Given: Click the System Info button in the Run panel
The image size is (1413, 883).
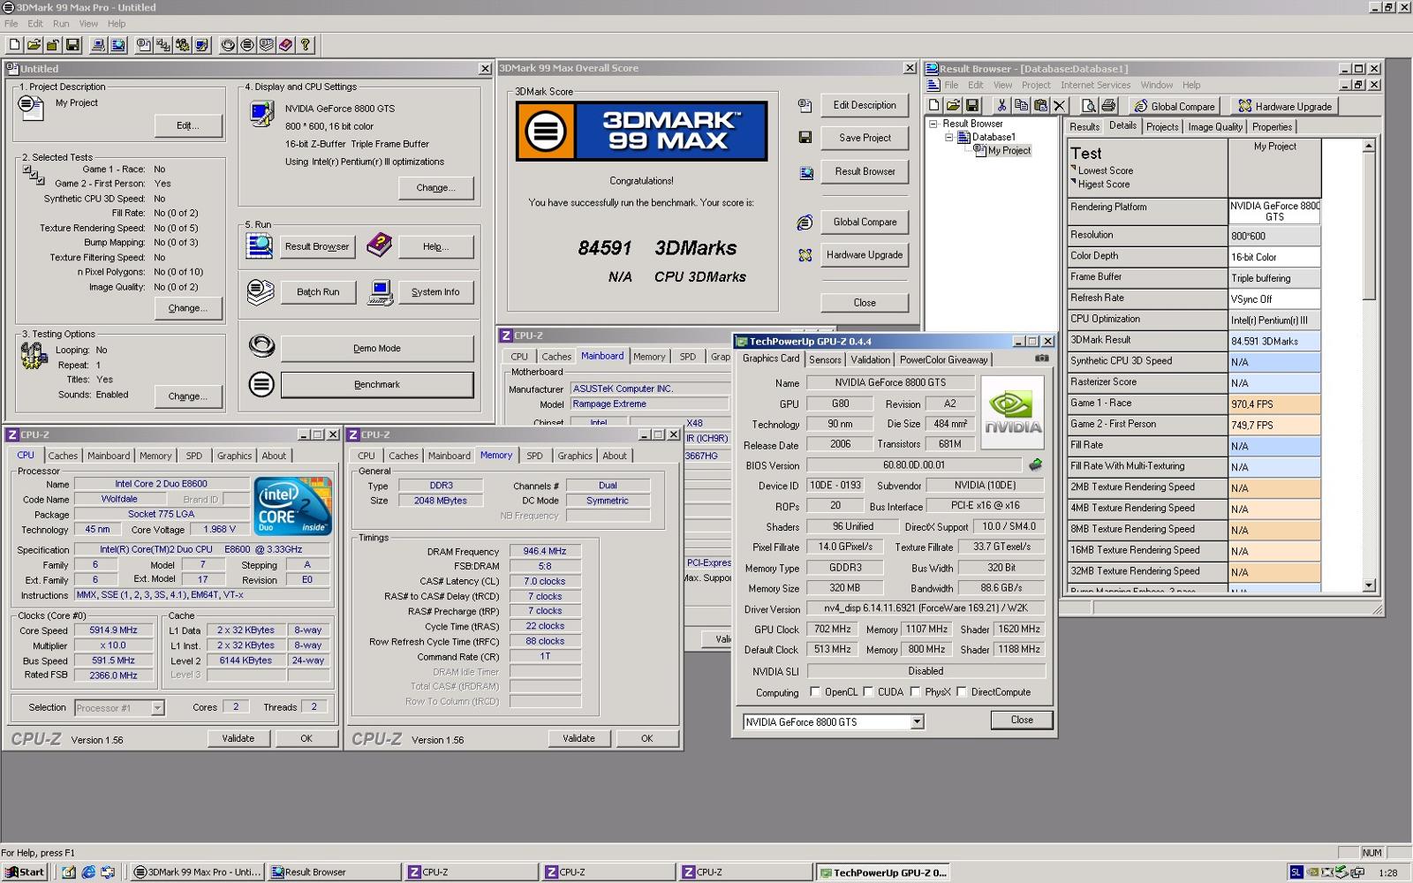Looking at the screenshot, I should [435, 292].
